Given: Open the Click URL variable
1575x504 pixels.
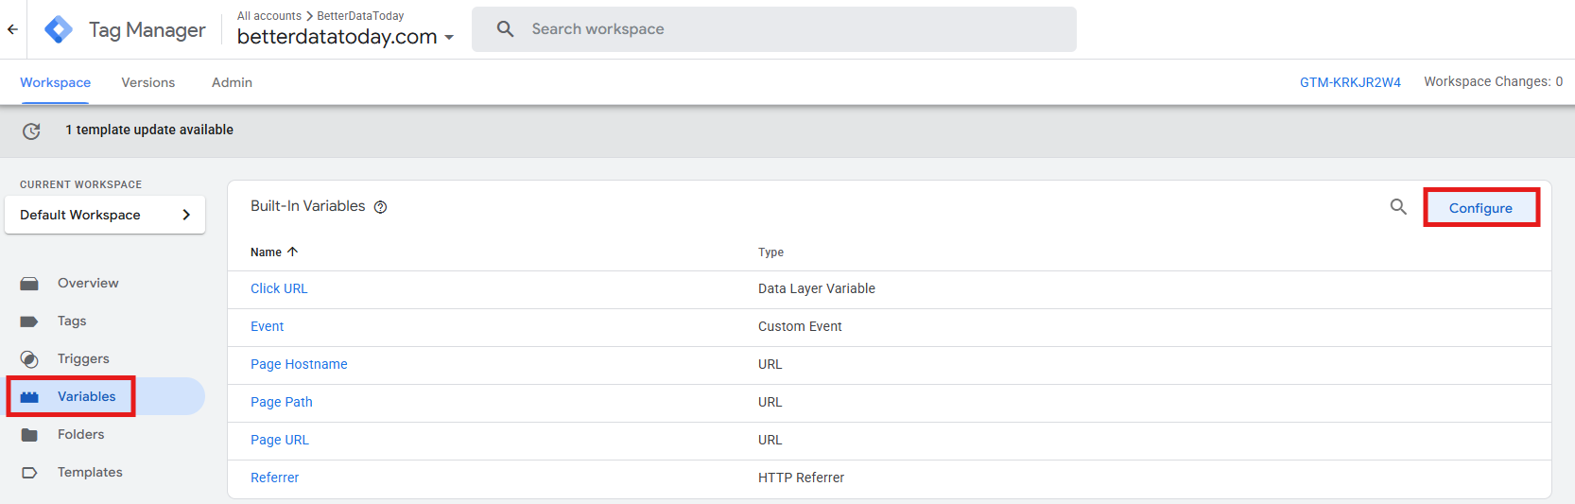Looking at the screenshot, I should 279,288.
